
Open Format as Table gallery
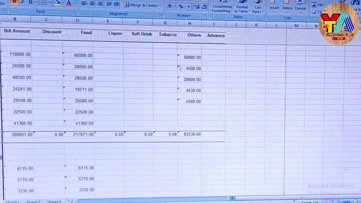coord(242,7)
